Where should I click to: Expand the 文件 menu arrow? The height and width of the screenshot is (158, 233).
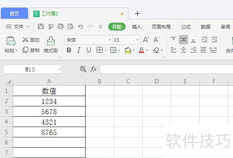28,27
